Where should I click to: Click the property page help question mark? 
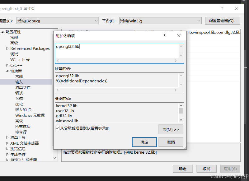click(222, 8)
